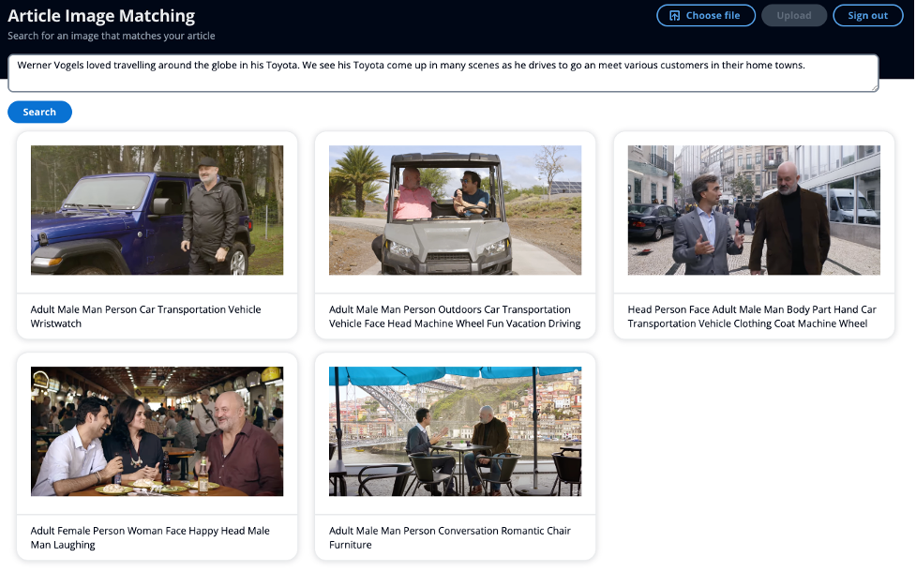
Task: Click 'Search for an image that matches your article' subtitle
Action: [x=111, y=36]
